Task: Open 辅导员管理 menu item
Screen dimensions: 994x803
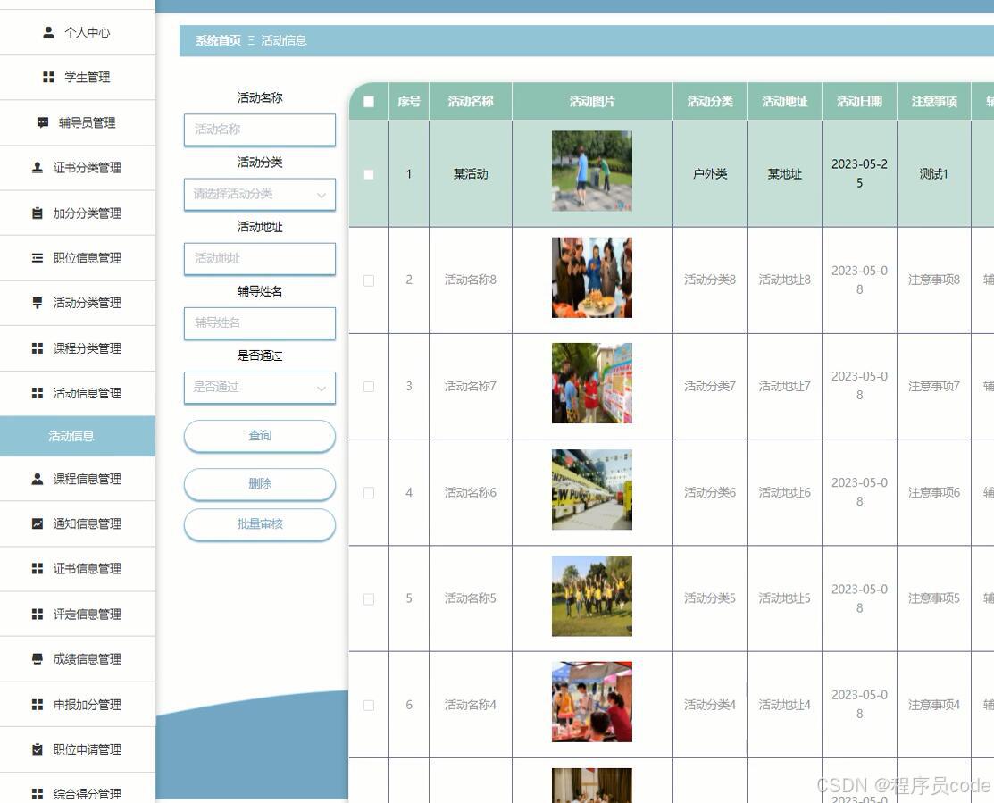Action: (x=78, y=122)
